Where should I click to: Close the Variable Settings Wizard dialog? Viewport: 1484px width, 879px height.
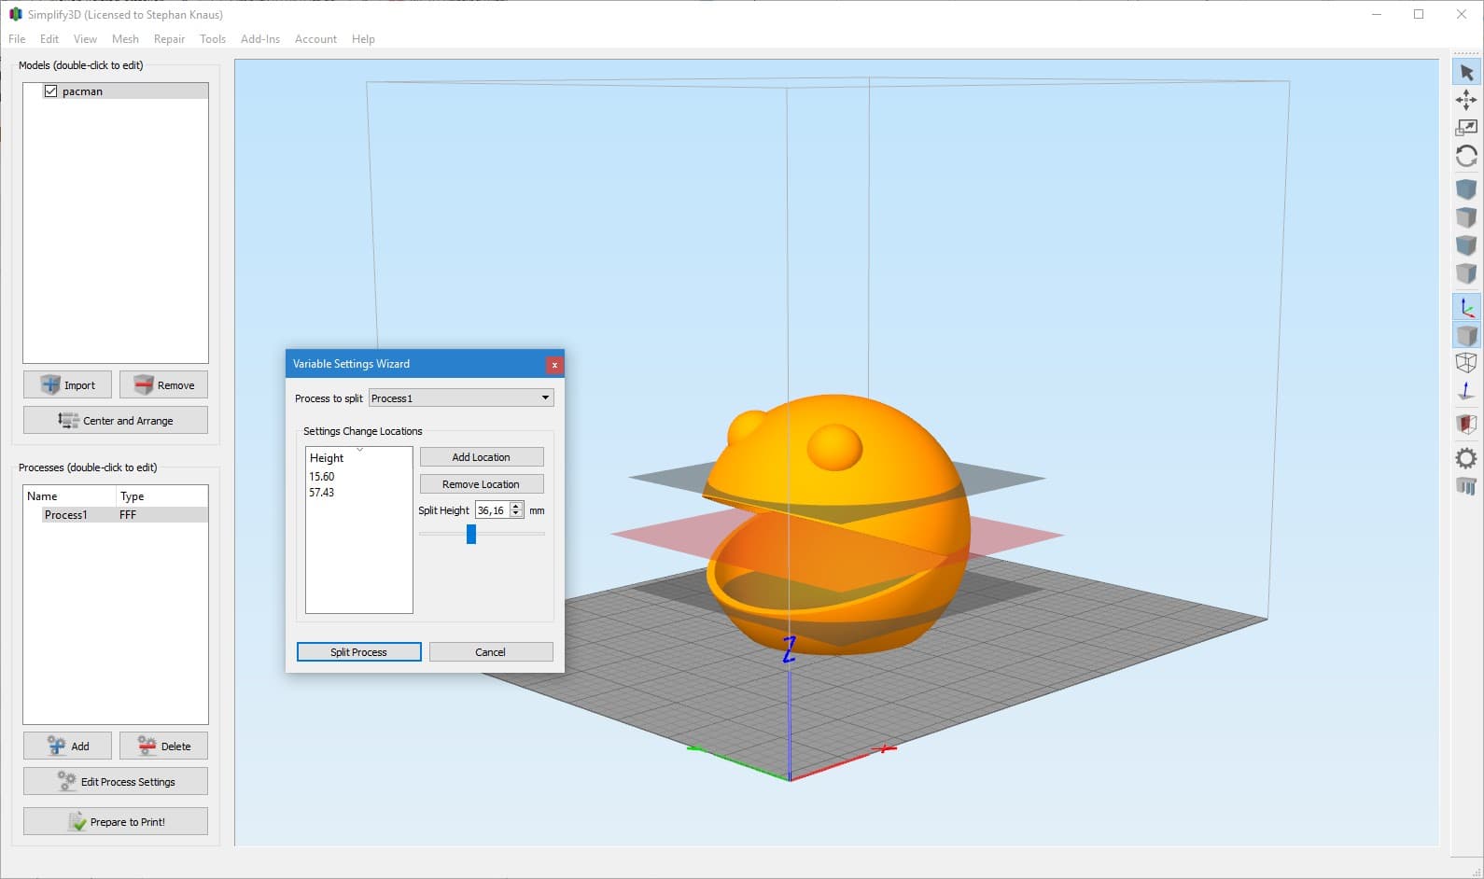(554, 365)
